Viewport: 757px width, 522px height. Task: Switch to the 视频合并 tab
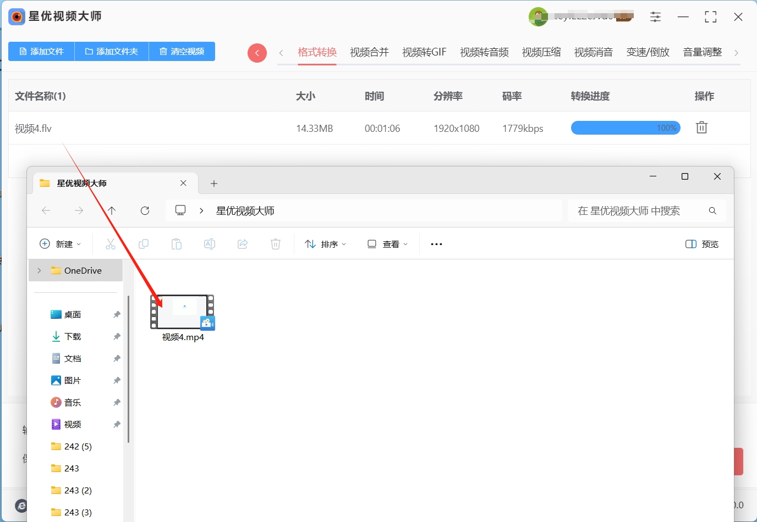coord(369,52)
